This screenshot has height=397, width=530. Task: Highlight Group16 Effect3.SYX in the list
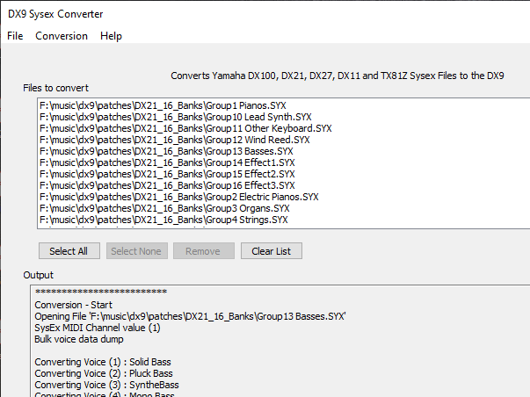(167, 185)
